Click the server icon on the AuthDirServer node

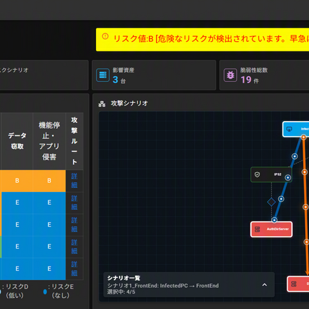(x=257, y=229)
